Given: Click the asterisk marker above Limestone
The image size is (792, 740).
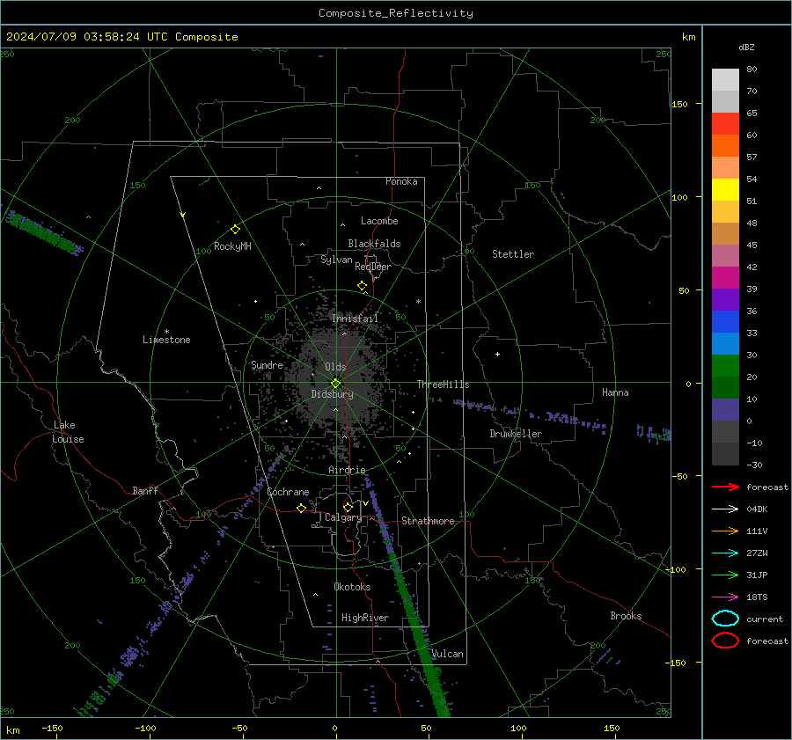Looking at the screenshot, I should coord(166,332).
